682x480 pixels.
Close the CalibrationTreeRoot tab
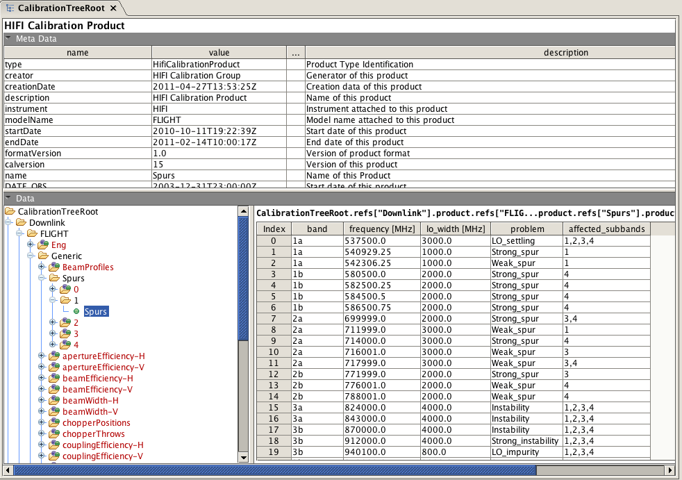click(113, 8)
